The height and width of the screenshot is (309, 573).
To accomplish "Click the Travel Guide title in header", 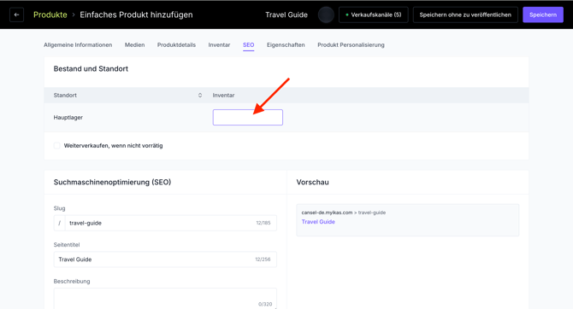I will tap(286, 15).
